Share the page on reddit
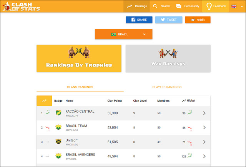The width and height of the screenshot is (246, 167). pyautogui.click(x=198, y=20)
